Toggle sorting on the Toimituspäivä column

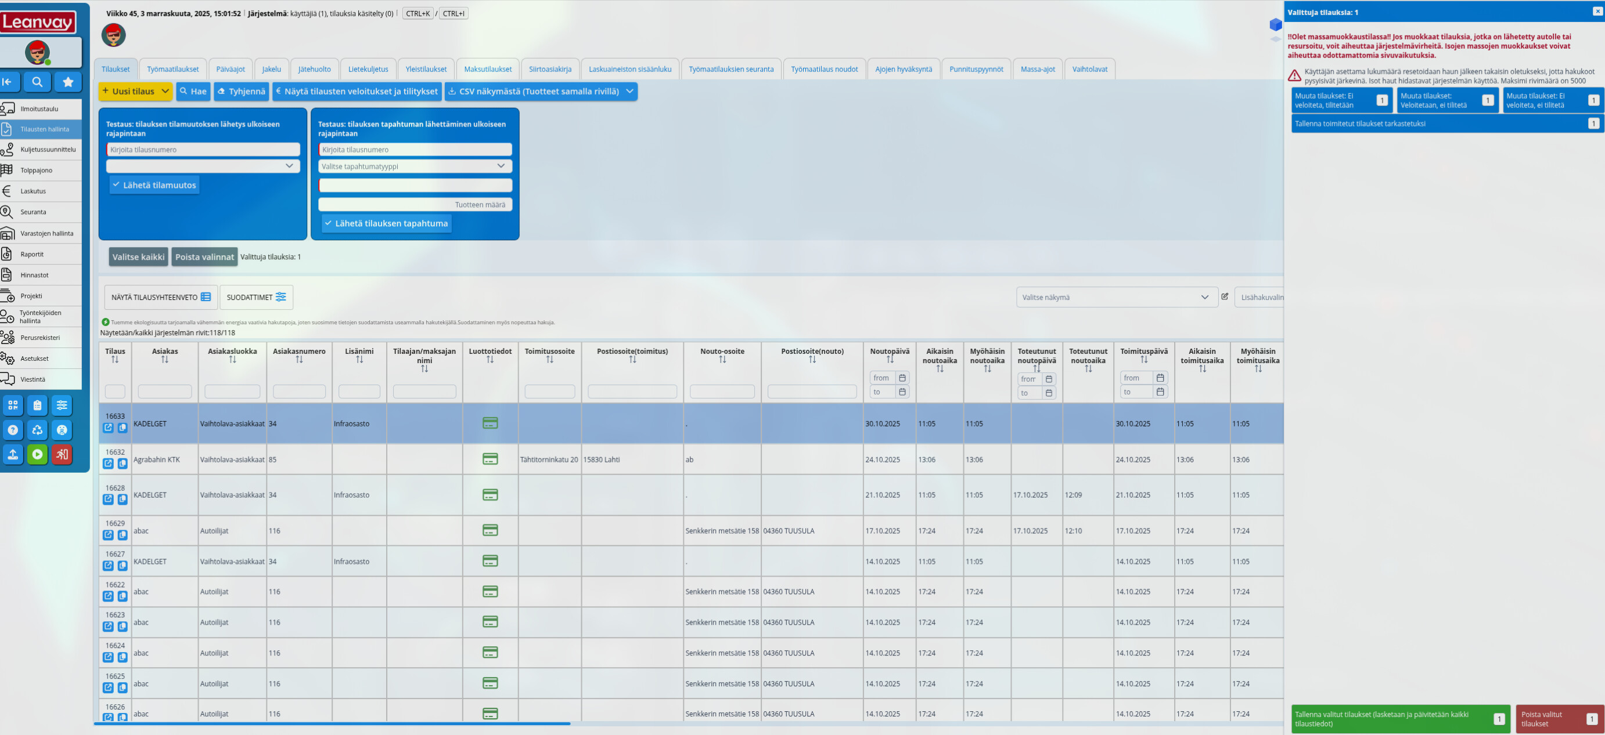1143,360
